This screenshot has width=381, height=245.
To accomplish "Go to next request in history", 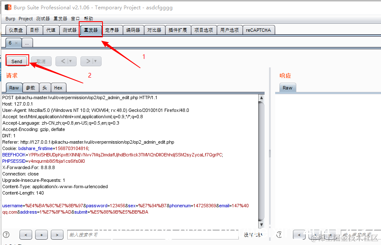I will [x=88, y=61].
